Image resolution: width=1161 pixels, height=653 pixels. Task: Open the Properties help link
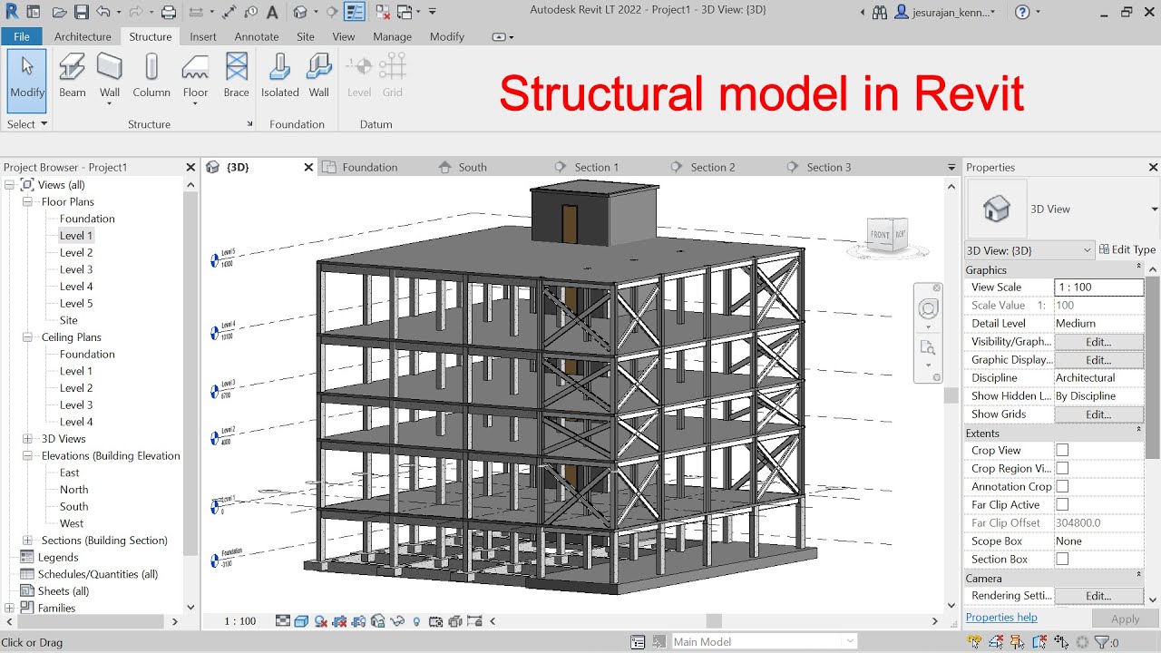tap(1001, 617)
